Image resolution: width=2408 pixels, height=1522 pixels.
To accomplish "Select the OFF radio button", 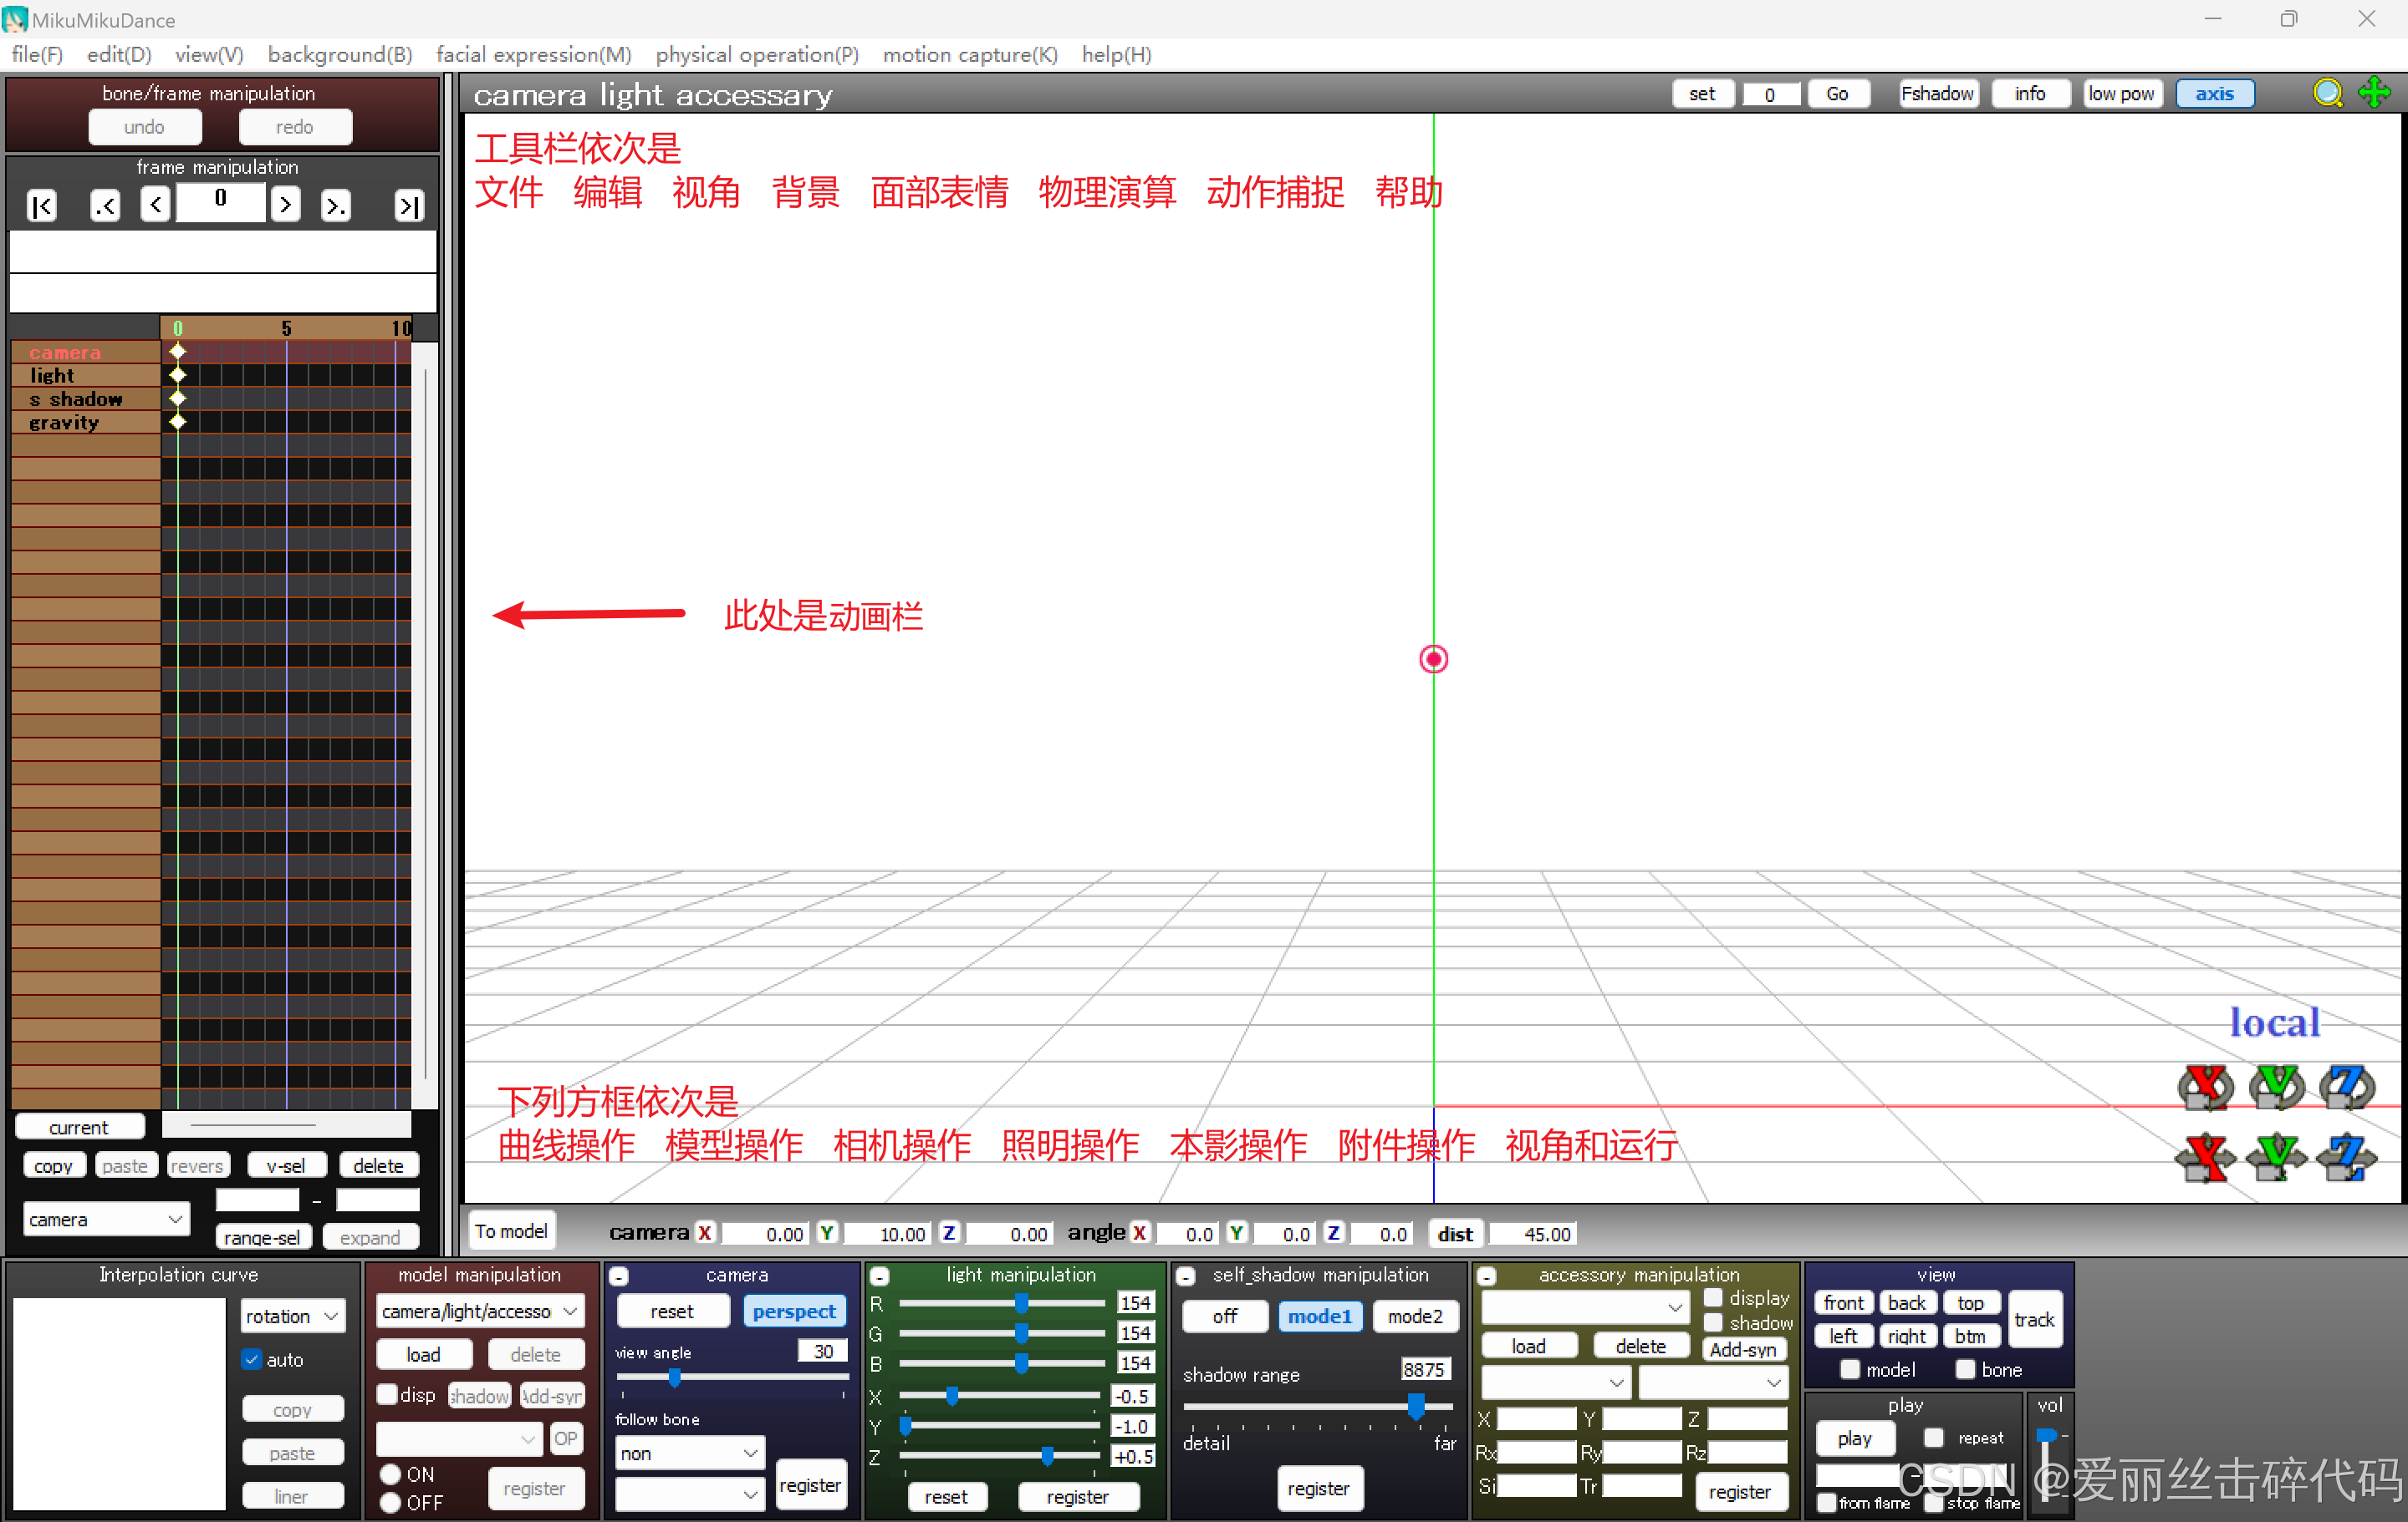I will (x=391, y=1503).
